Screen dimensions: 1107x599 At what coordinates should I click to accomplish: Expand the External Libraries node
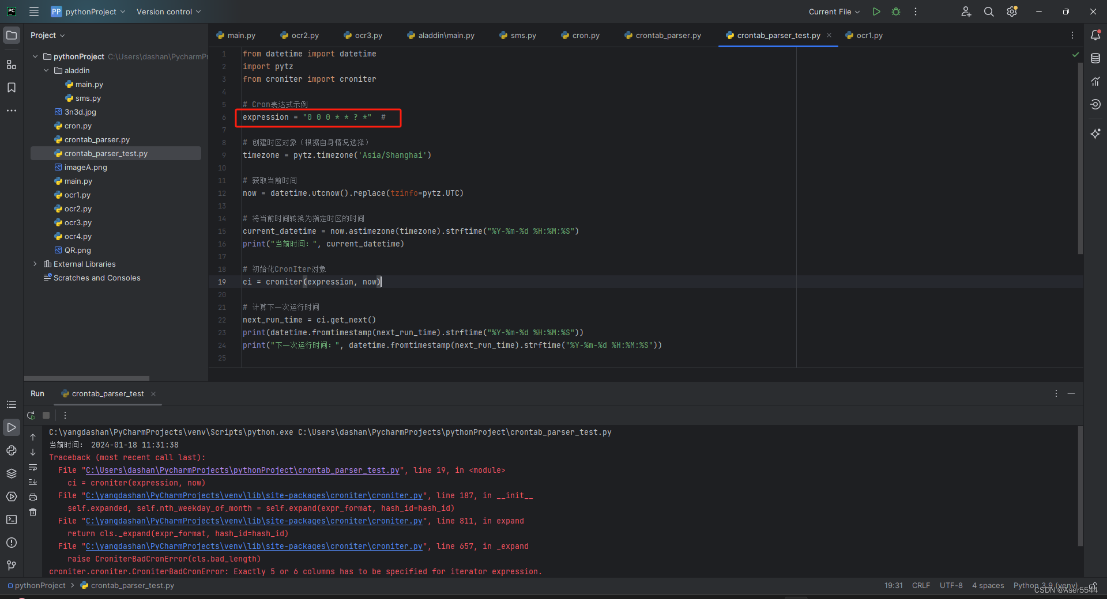pos(35,264)
